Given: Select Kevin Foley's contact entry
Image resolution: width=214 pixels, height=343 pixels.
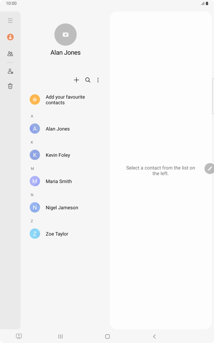Looking at the screenshot, I should click(x=58, y=155).
